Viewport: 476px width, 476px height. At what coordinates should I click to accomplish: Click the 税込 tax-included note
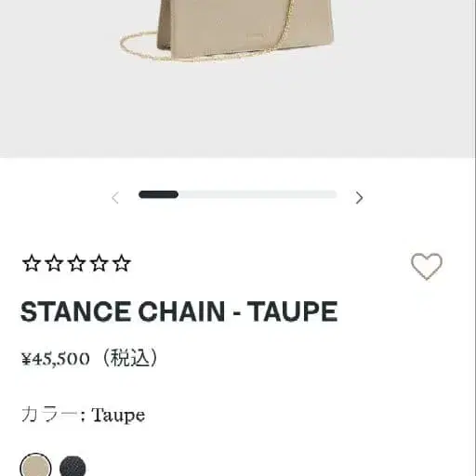pos(130,358)
